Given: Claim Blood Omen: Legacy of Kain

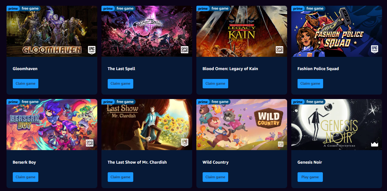Looking at the screenshot, I should point(215,84).
